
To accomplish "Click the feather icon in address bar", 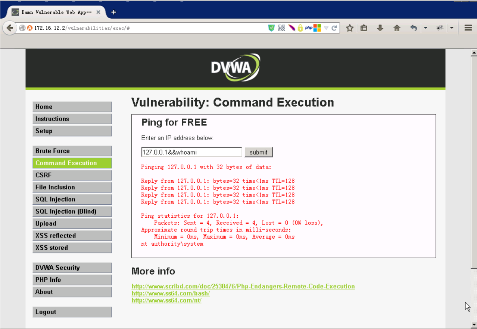I will click(x=291, y=28).
